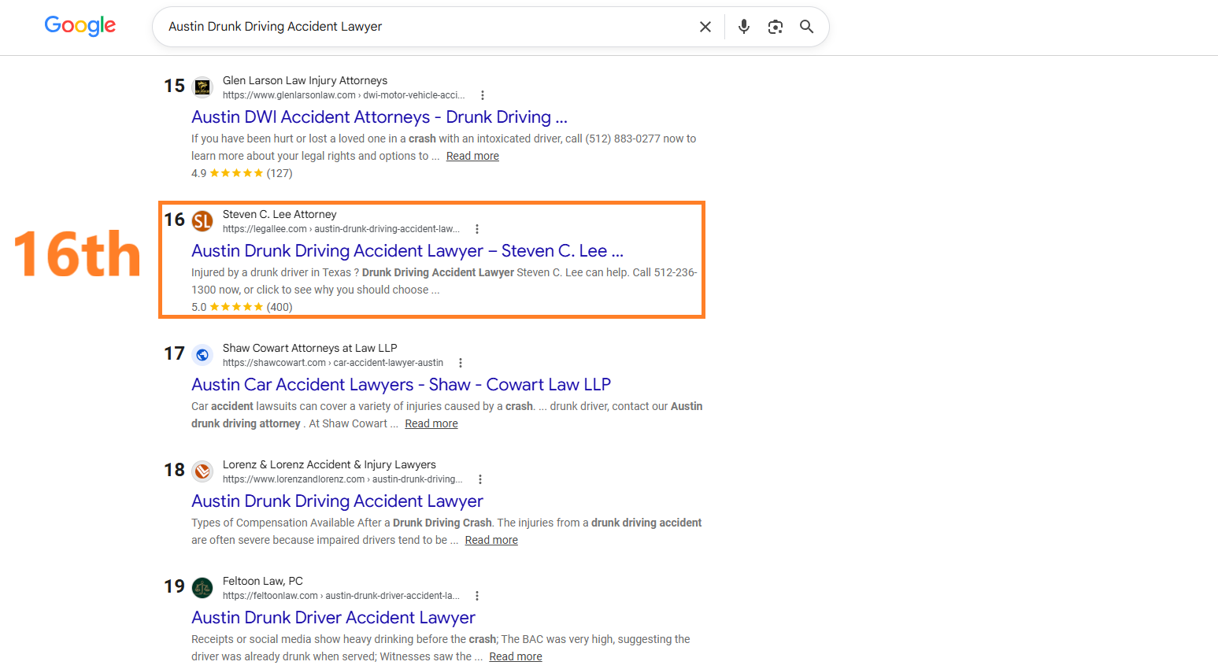This screenshot has width=1218, height=669.
Task: Open Lorenz 'Austin Drunk Driving Accident Lawyer' title link
Action: [337, 501]
